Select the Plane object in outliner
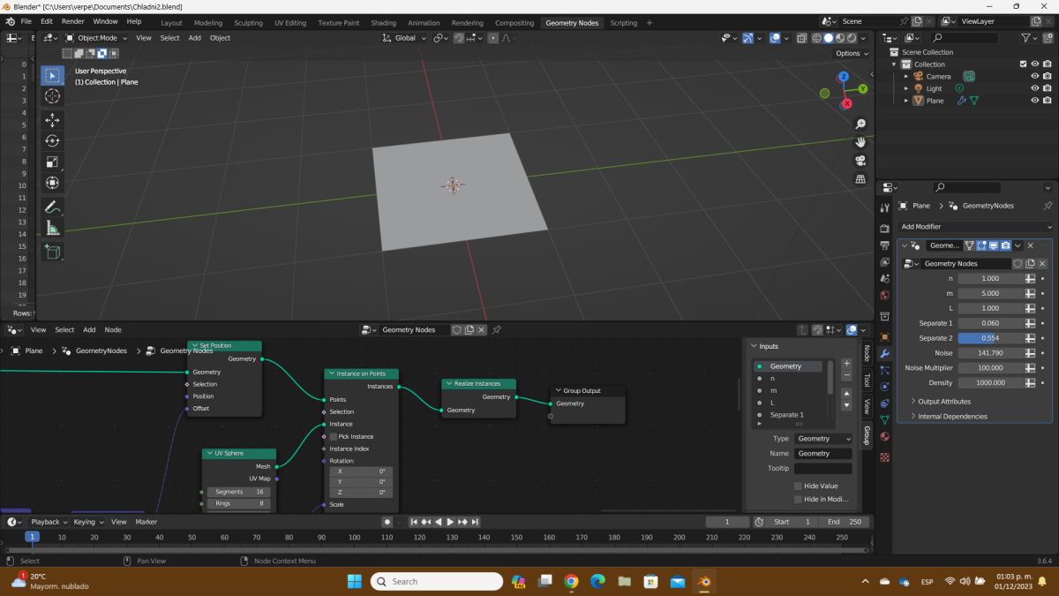Screen dimensions: 1059x596 click(x=935, y=101)
